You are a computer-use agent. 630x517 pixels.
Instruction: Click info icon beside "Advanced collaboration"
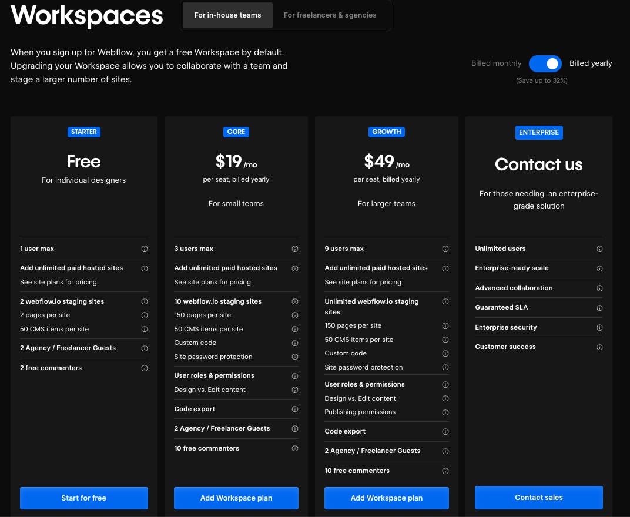(599, 288)
